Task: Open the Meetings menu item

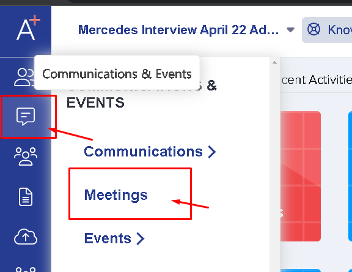Action: pyautogui.click(x=116, y=195)
